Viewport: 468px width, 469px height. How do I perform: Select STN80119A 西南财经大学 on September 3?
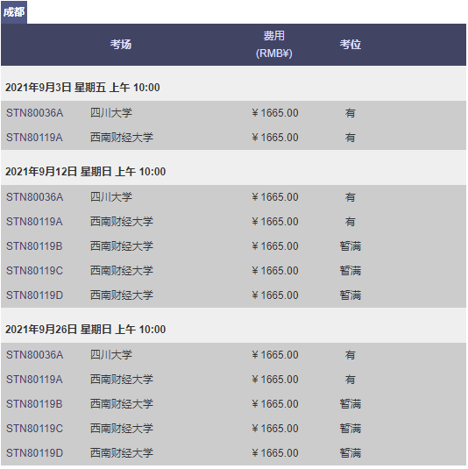pyautogui.click(x=233, y=138)
